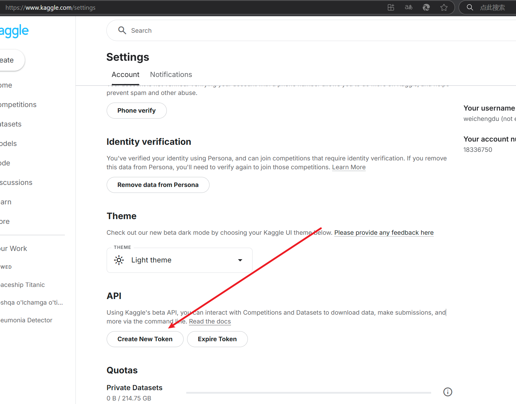Open recently viewed o'lchamga item
Image resolution: width=516 pixels, height=404 pixels.
click(x=31, y=303)
